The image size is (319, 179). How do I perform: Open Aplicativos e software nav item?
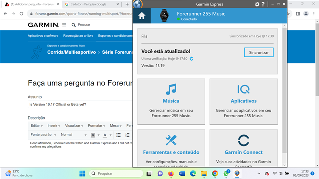(43, 36)
